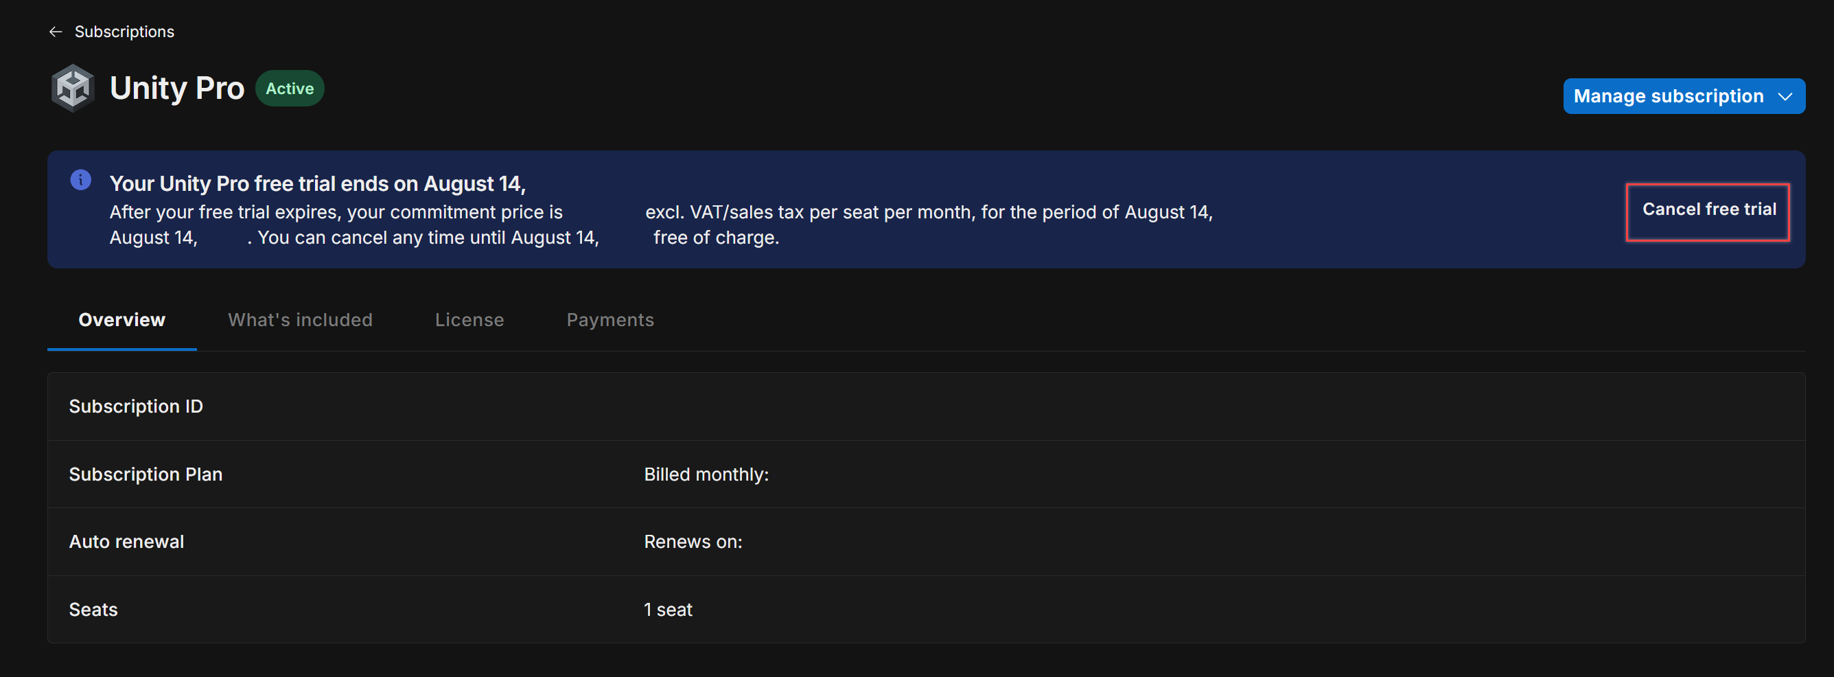Click the Unity cube logo
The height and width of the screenshot is (677, 1834).
72,87
